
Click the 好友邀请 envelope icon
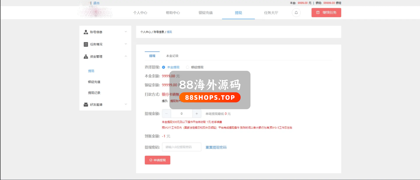tap(86, 105)
